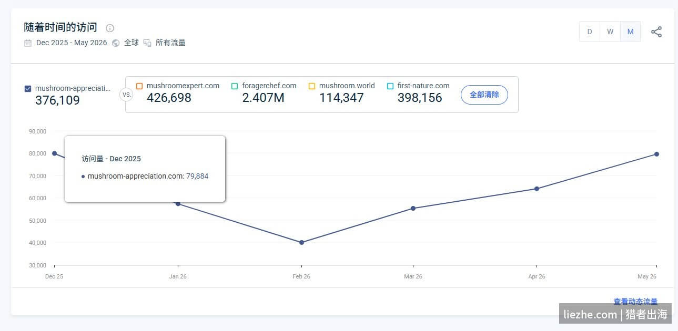Click the Feb 26 data point
Image resolution: width=678 pixels, height=331 pixels.
pos(301,242)
